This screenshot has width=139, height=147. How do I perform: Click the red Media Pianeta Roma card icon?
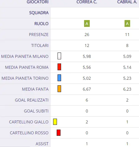coord(59,67)
